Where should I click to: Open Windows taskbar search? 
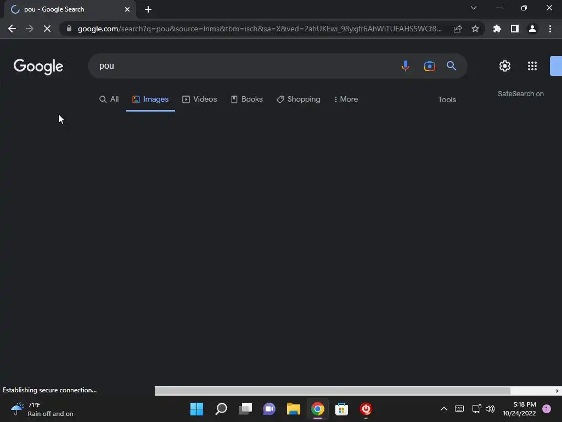click(221, 409)
